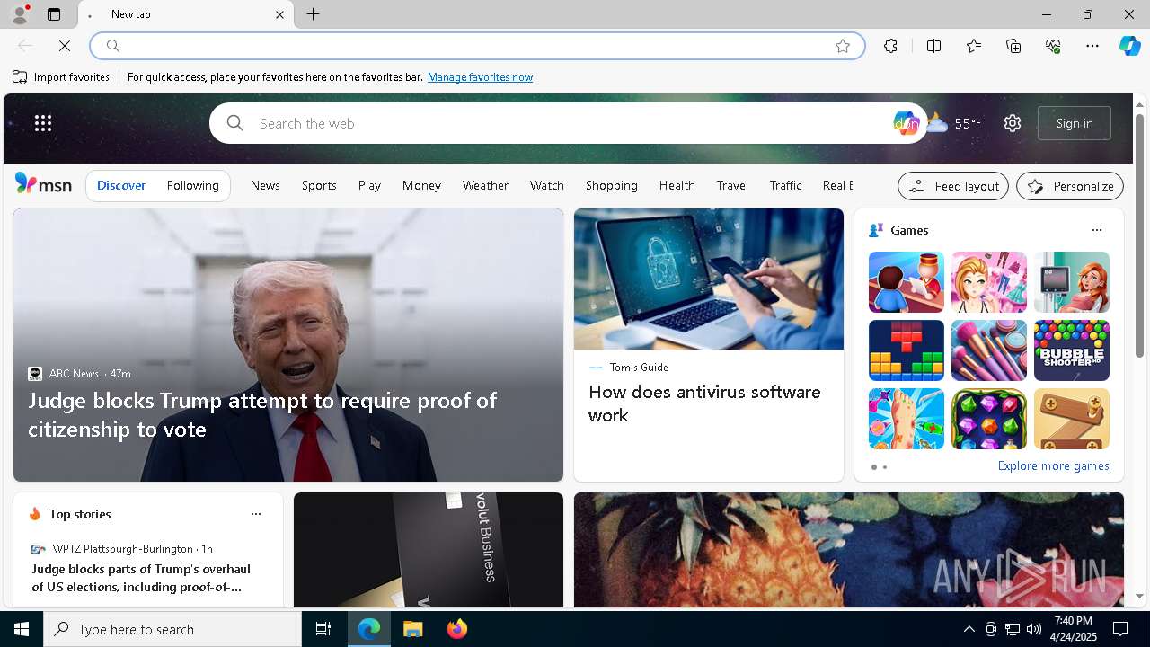Open Manage favorites now link
Image resolution: width=1150 pixels, height=647 pixels.
click(x=480, y=77)
